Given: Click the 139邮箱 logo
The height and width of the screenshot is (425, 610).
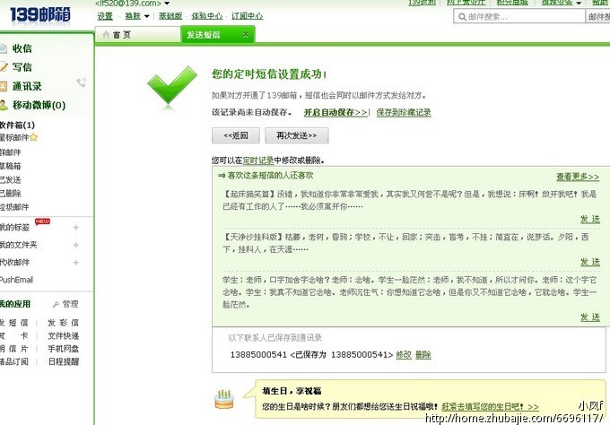Looking at the screenshot, I should pos(40,15).
